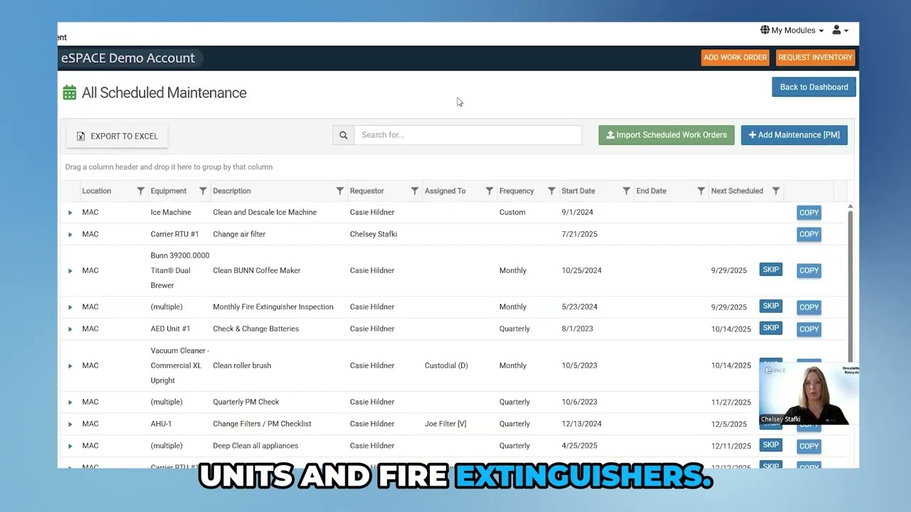Filter the End Date column
Screen dimensions: 911x512
point(701,191)
